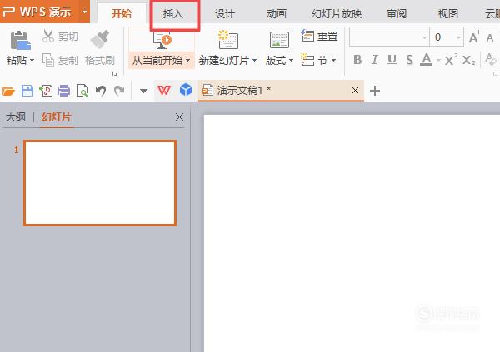Image resolution: width=500 pixels, height=352 pixels.
Task: Decrease font size with A- icon
Action: [492, 37]
